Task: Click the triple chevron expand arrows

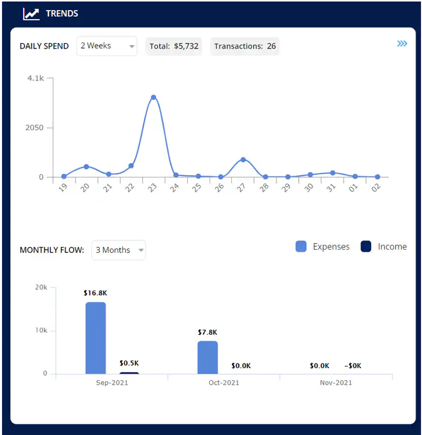Action: 402,44
